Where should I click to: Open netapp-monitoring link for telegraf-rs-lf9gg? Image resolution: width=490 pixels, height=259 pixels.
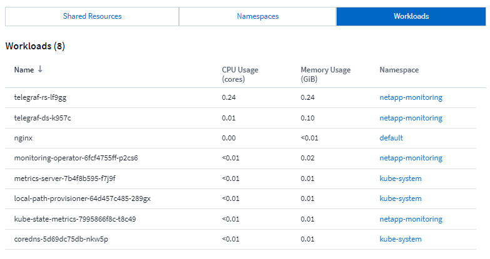point(411,97)
